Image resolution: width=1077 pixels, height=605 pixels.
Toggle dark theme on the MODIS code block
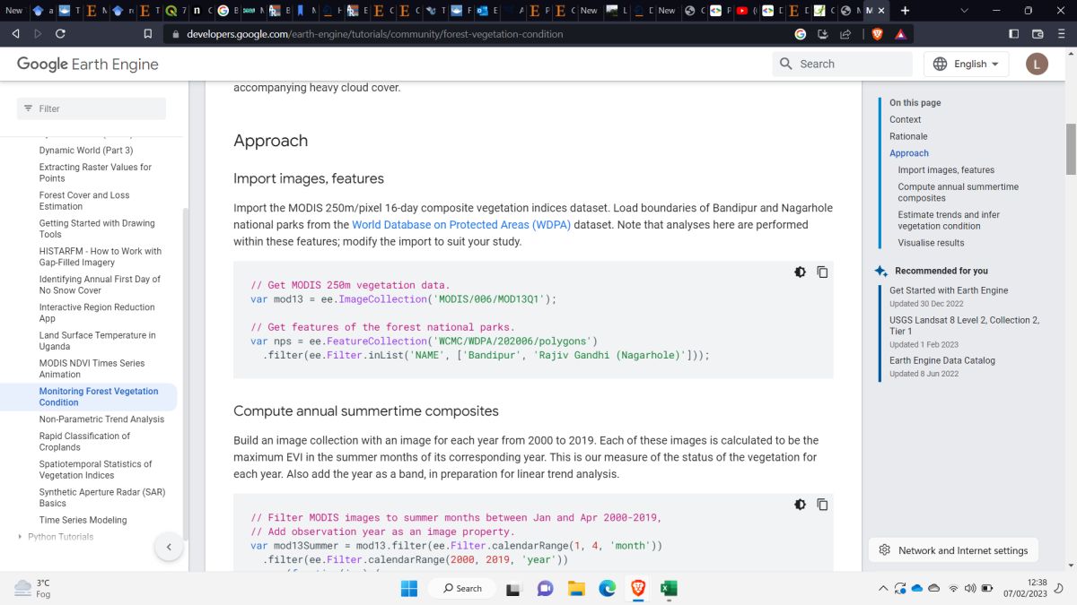(x=800, y=272)
